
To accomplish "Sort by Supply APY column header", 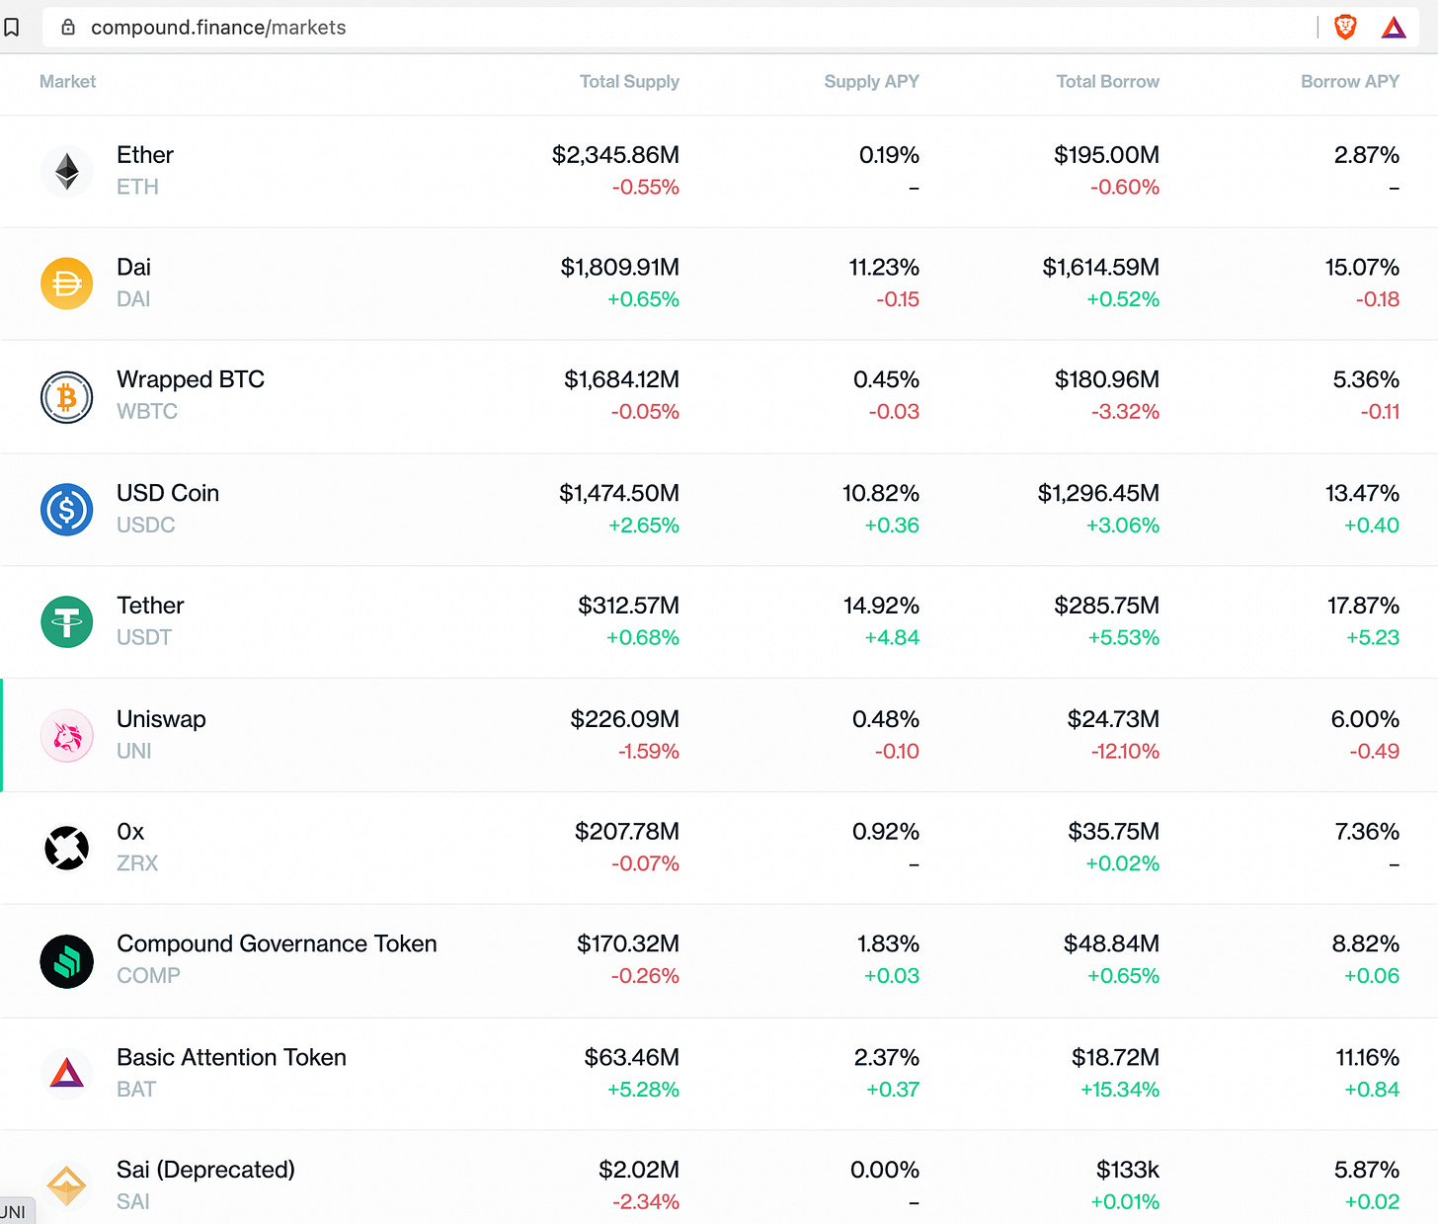I will [x=871, y=82].
